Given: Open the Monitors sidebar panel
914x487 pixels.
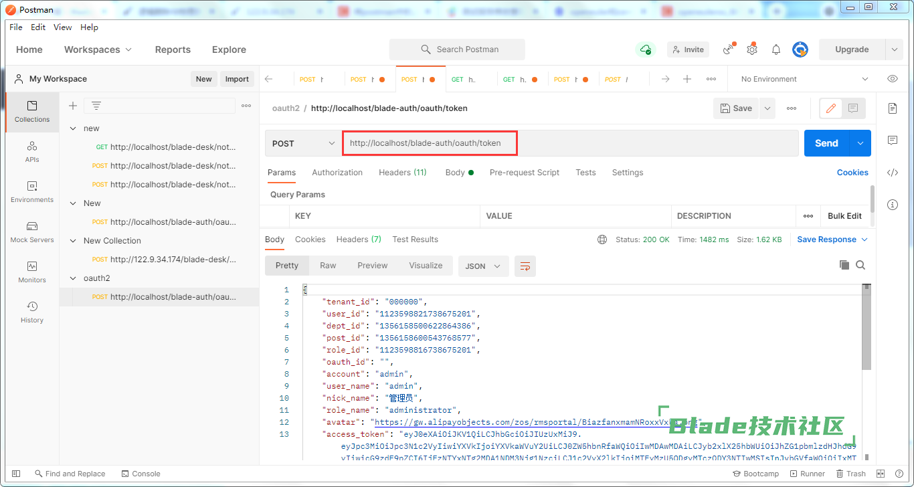Looking at the screenshot, I should 32,272.
